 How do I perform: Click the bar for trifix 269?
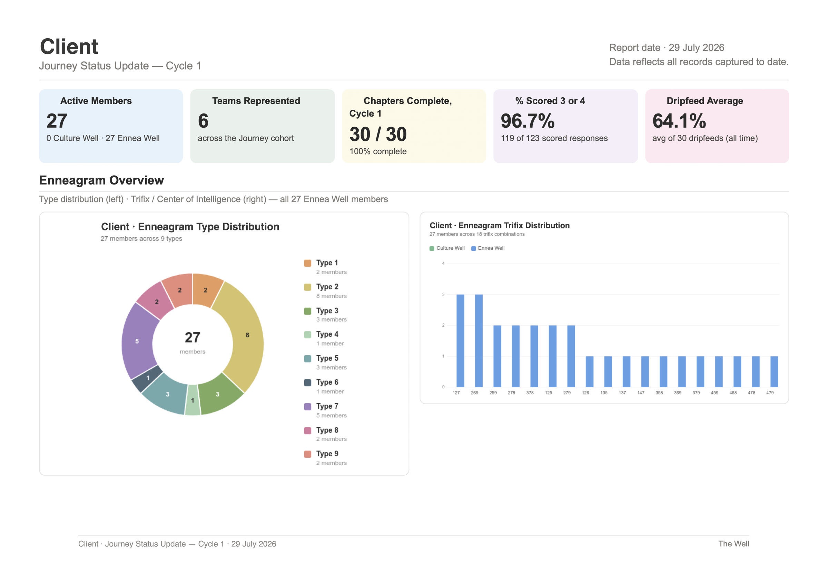(x=479, y=341)
